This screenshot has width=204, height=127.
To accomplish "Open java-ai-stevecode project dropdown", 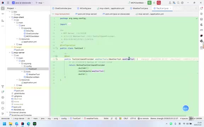I will coord(22,3).
